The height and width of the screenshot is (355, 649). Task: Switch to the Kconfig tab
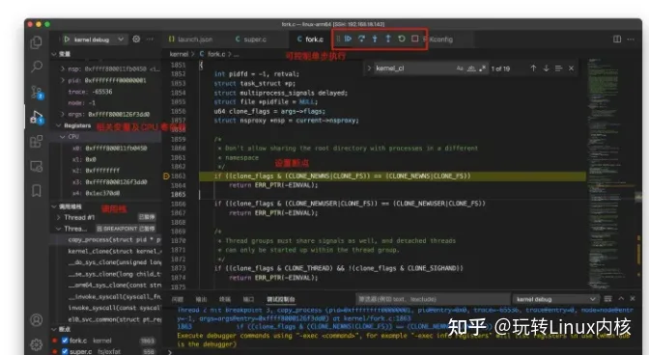click(440, 40)
